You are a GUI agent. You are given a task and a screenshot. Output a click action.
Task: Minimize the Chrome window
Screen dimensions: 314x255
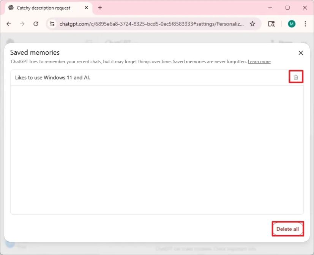pyautogui.click(x=270, y=8)
